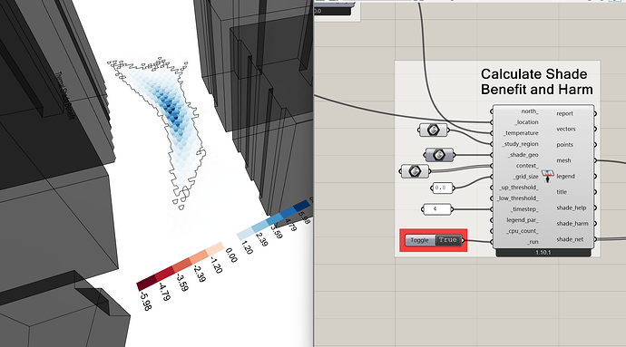This screenshot has width=626, height=347.
Task: Click the _location input of the component
Action: coord(526,122)
